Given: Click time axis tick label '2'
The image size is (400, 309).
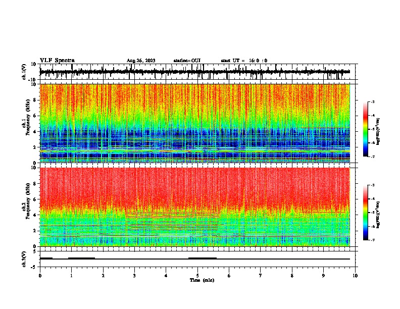Looking at the screenshot, I should click(x=103, y=276).
